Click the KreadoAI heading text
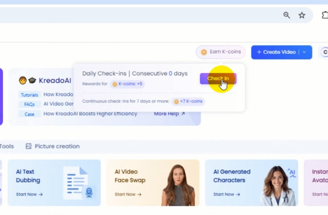328x215 pixels. (55, 81)
